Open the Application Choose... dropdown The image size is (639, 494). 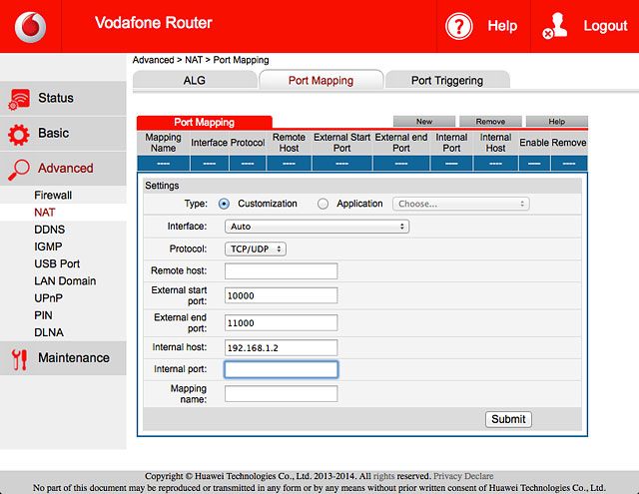[x=461, y=204]
